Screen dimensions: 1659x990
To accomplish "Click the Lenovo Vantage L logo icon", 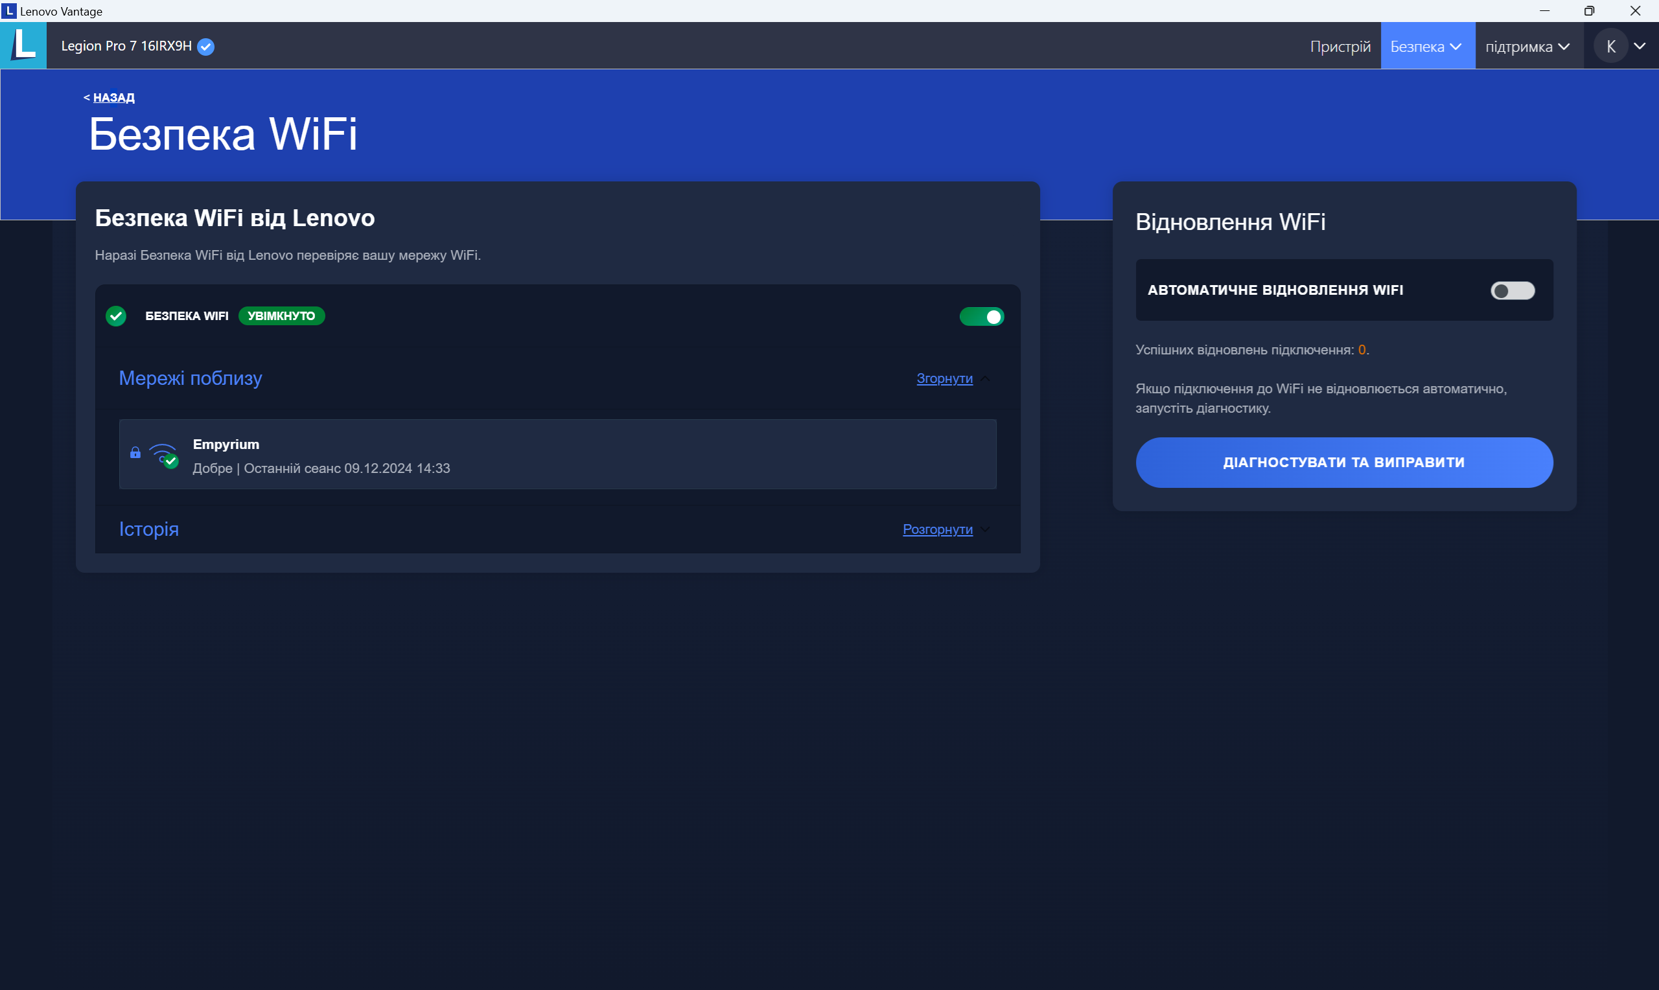I will 23,45.
